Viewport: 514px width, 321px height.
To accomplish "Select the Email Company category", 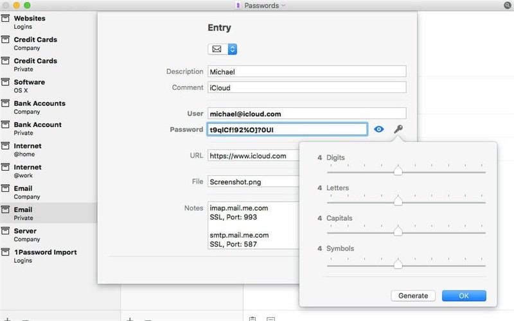I will click(49, 192).
